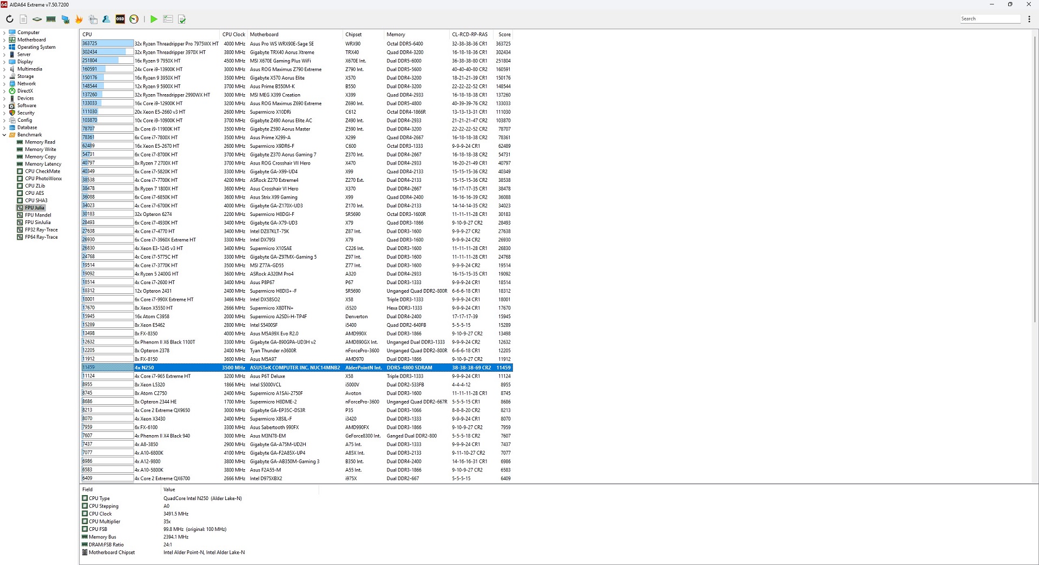This screenshot has height=565, width=1039.
Task: Expand the Operating System tree node
Action: [4, 47]
